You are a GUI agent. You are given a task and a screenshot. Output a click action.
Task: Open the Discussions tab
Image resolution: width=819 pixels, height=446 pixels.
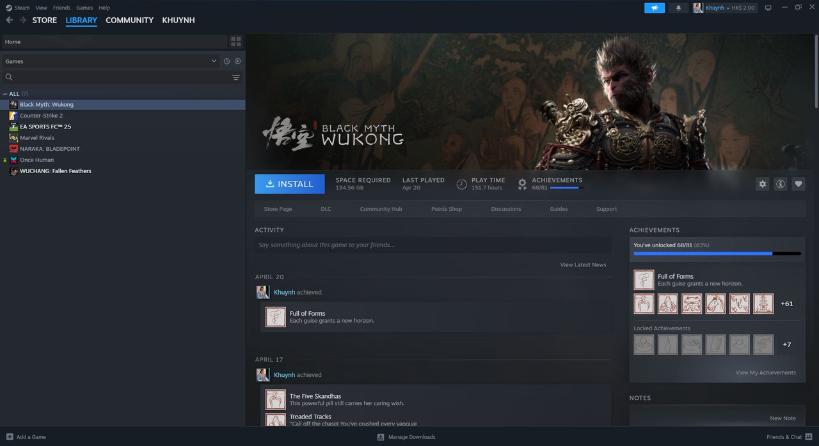(506, 209)
